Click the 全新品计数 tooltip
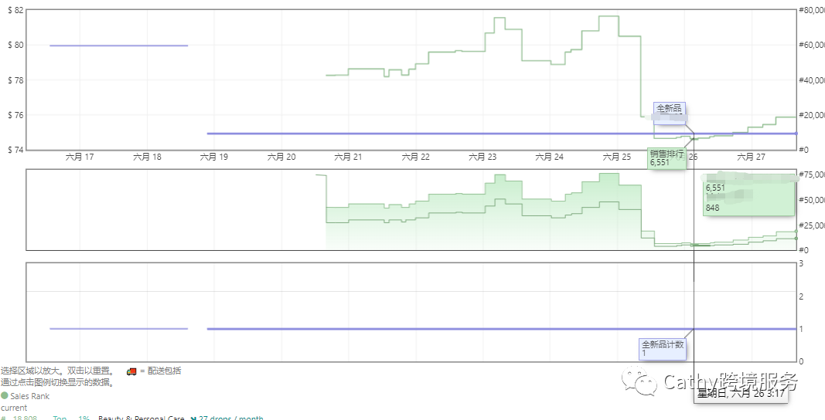Screen dimensions: 825x420 point(663,349)
